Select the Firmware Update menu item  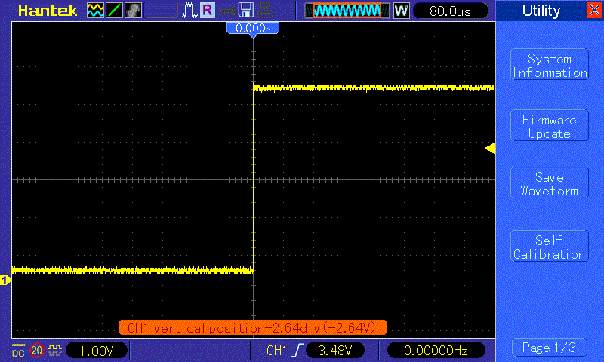click(549, 127)
